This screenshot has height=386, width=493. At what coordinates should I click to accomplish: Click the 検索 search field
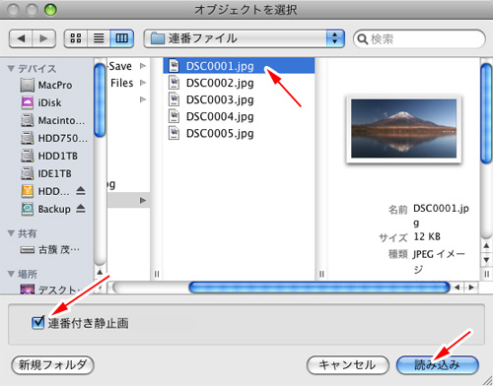419,39
